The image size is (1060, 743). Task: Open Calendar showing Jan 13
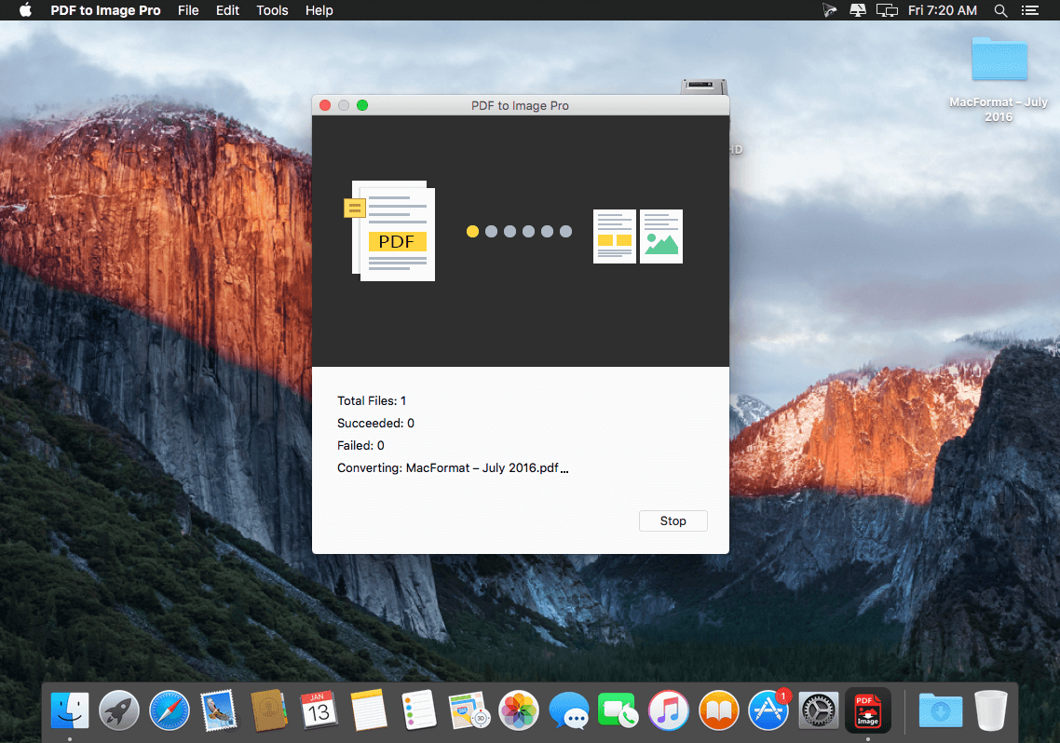[x=319, y=710]
